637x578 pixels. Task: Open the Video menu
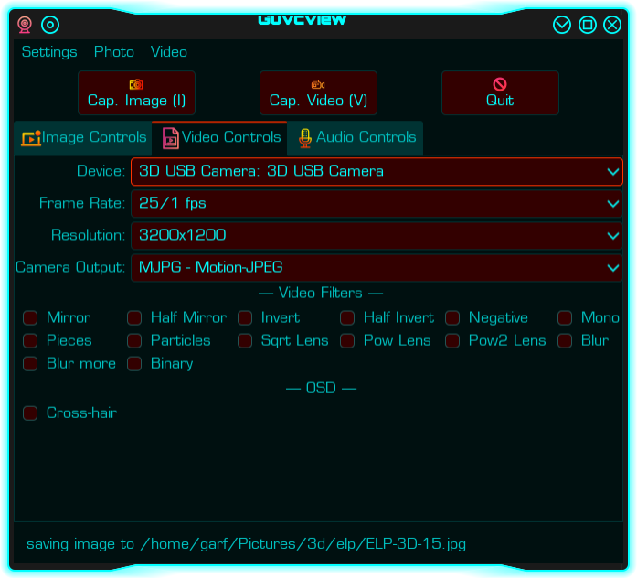click(169, 52)
